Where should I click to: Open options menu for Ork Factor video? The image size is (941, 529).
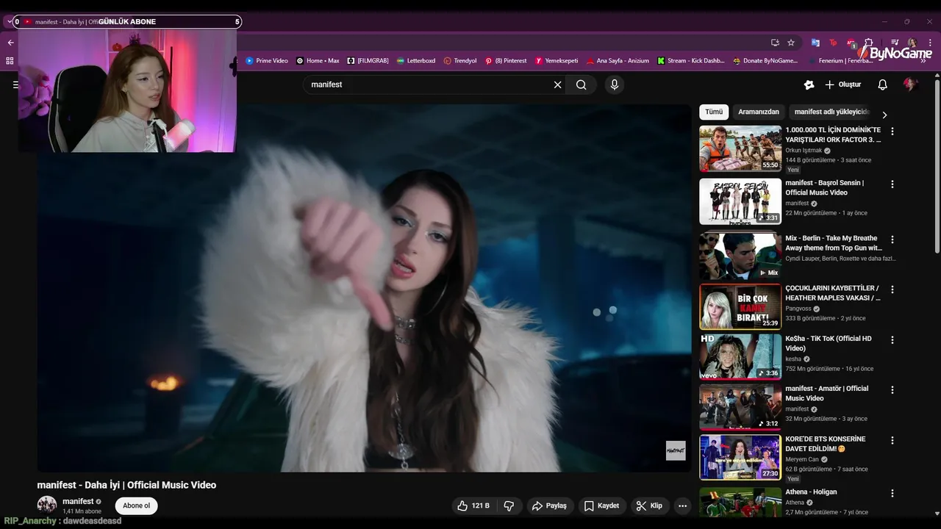[x=892, y=132]
